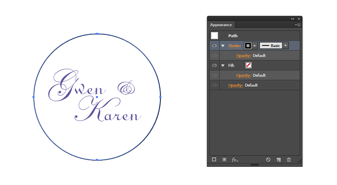The width and height of the screenshot is (337, 185).
Task: Toggle visibility of Fill's Opacity row
Action: point(214,75)
